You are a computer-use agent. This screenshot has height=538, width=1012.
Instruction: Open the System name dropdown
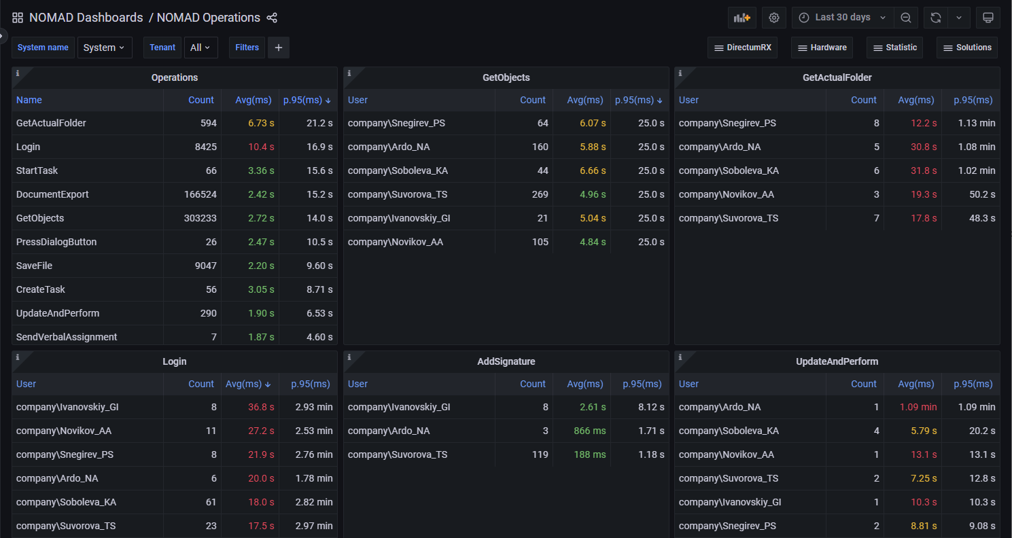pos(105,48)
